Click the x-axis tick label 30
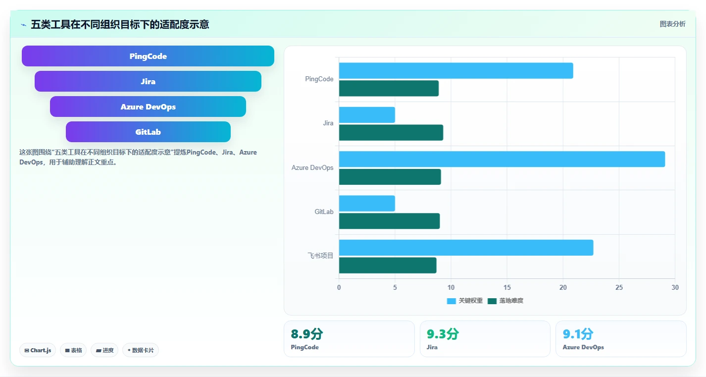The height and width of the screenshot is (377, 706). tap(675, 288)
